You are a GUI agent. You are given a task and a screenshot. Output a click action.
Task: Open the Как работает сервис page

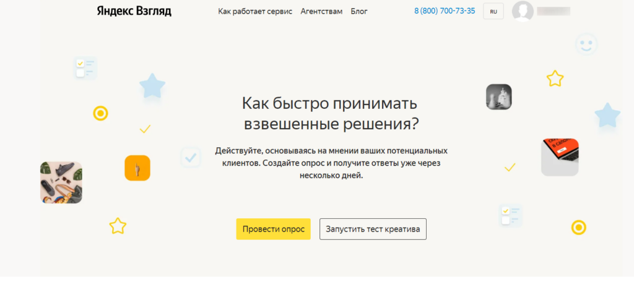(255, 11)
